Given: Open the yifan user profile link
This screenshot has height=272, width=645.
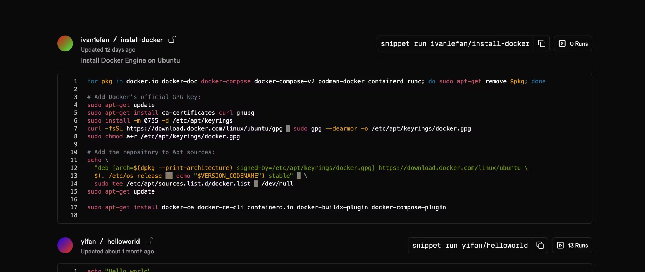Looking at the screenshot, I should 88,241.
